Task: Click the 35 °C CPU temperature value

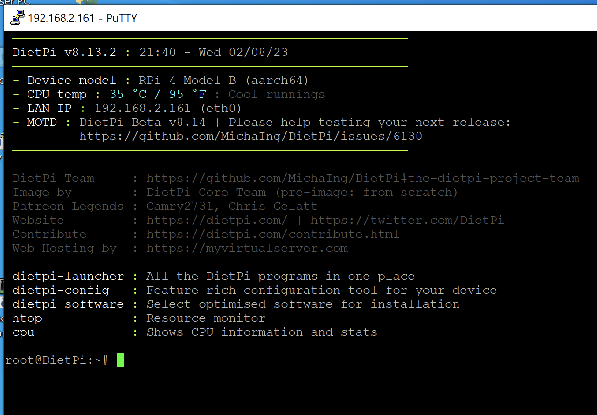Action: coord(128,94)
